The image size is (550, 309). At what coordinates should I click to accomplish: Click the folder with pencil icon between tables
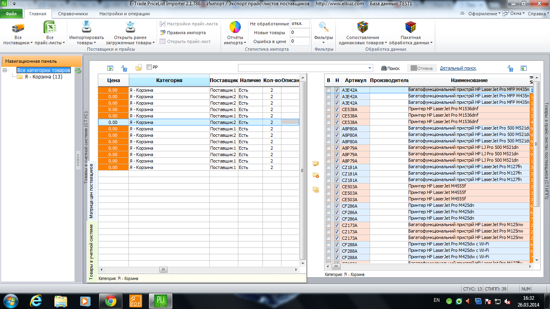point(316,163)
